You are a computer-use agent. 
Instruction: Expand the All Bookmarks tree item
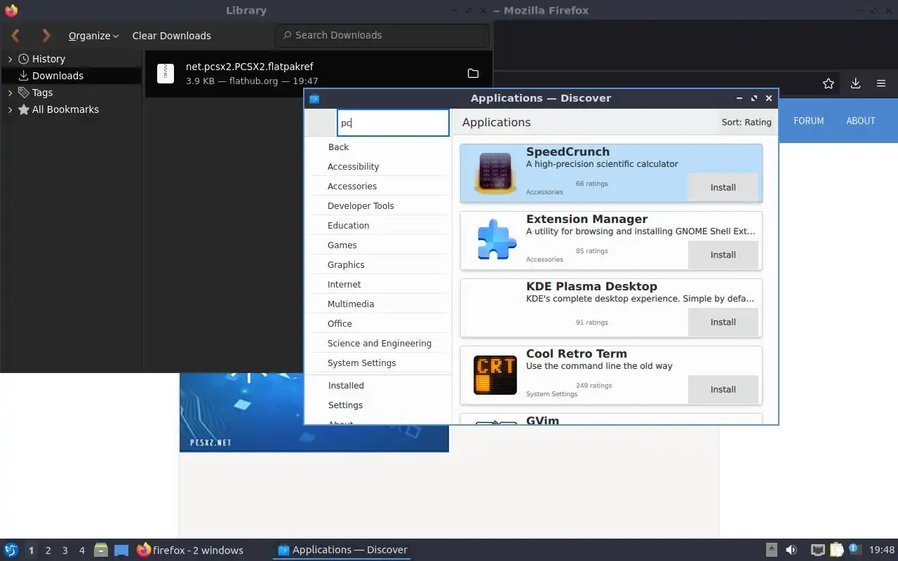pos(10,109)
